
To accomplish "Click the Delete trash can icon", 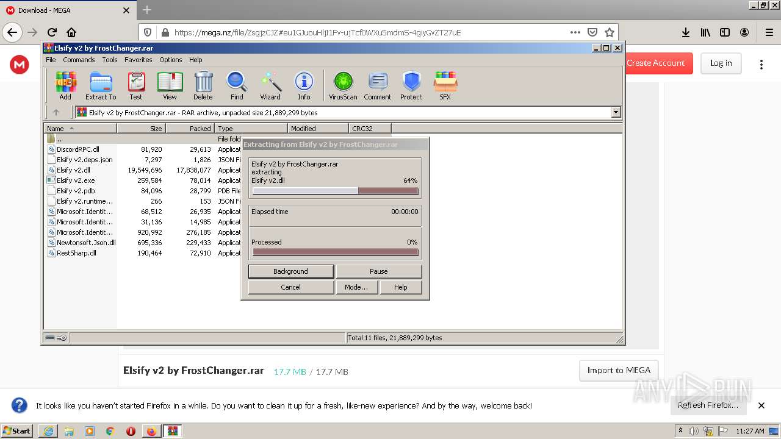I will [x=203, y=85].
